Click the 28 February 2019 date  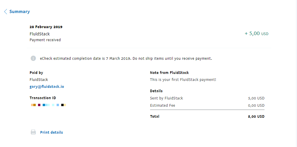coord(46,27)
